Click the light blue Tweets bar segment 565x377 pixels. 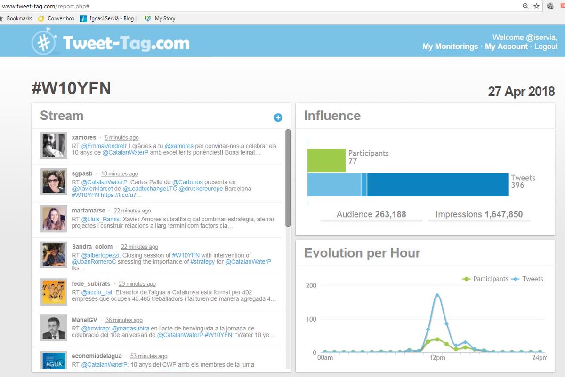(x=334, y=185)
